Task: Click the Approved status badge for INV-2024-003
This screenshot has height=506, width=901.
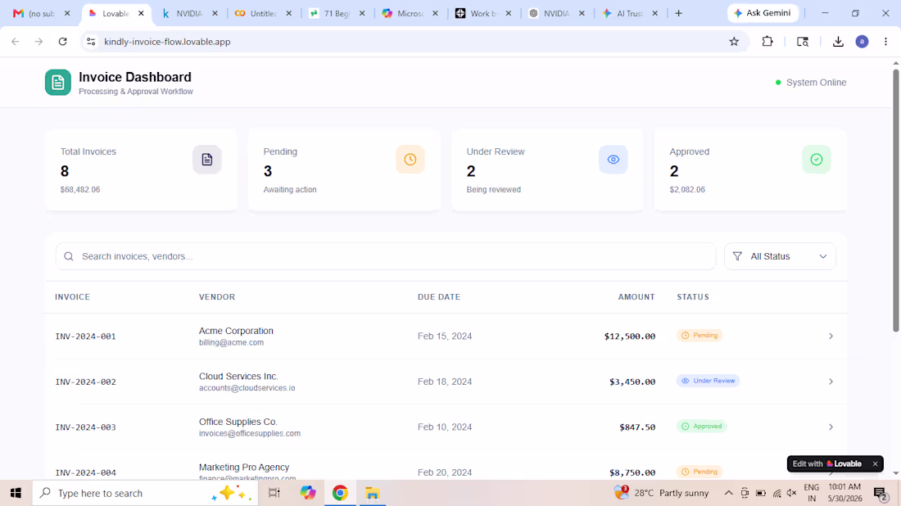Action: [702, 426]
